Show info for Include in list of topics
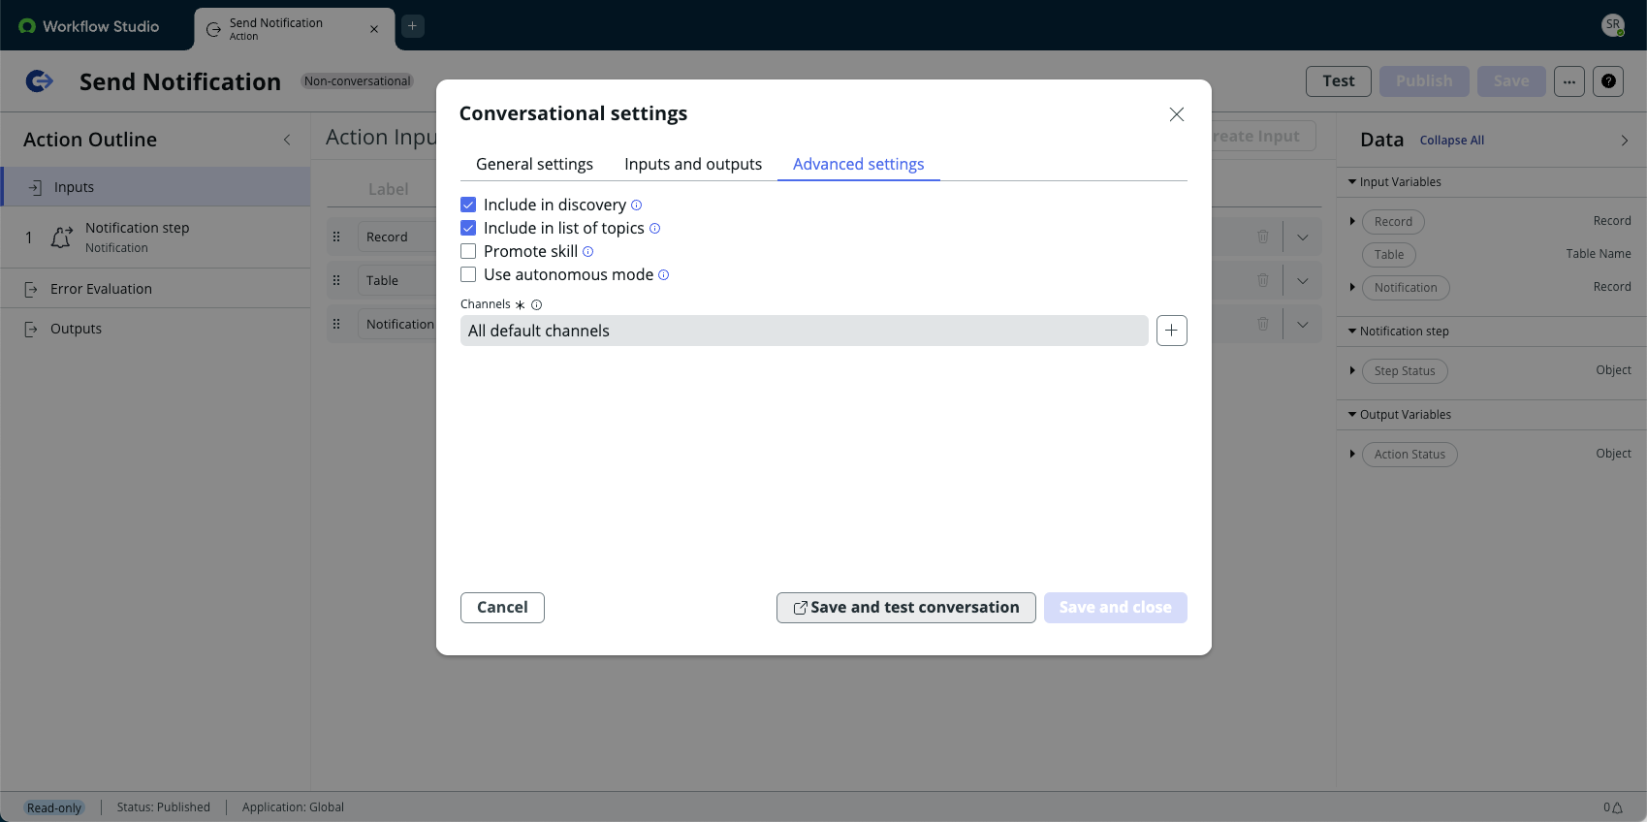Screen dimensions: 1647x822 point(654,228)
